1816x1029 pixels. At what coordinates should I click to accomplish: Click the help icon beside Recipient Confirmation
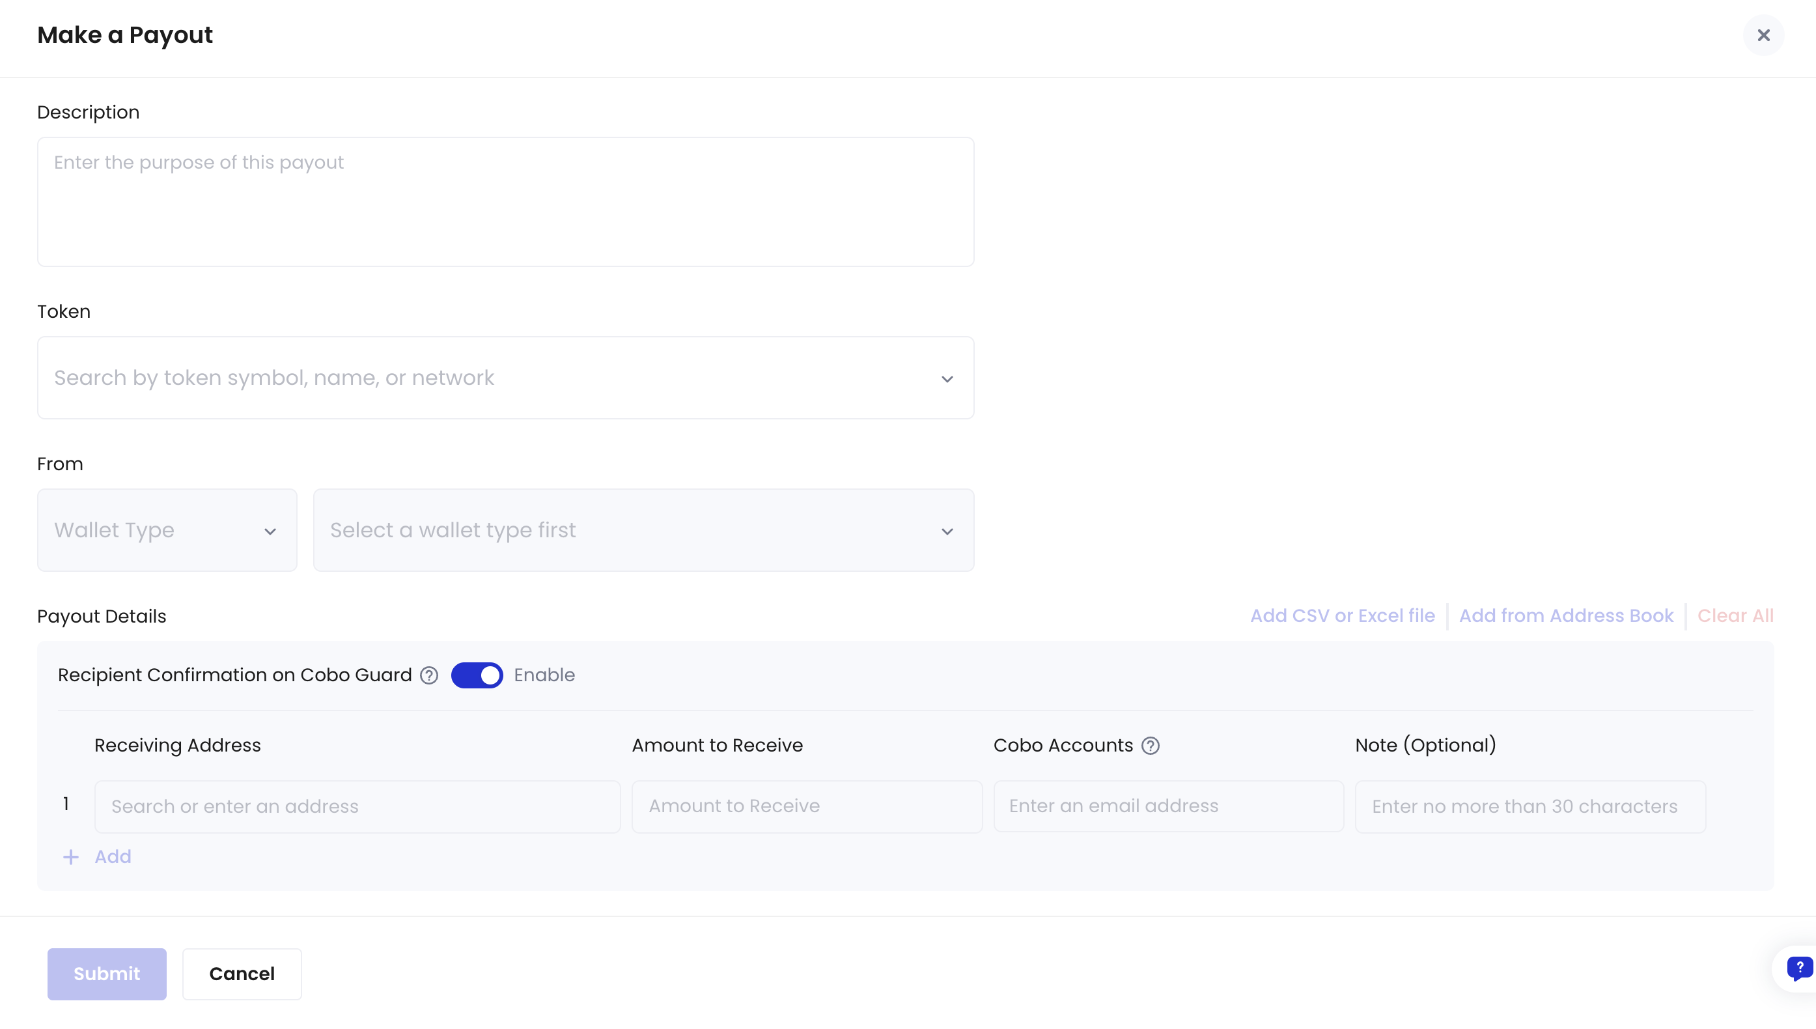point(428,675)
